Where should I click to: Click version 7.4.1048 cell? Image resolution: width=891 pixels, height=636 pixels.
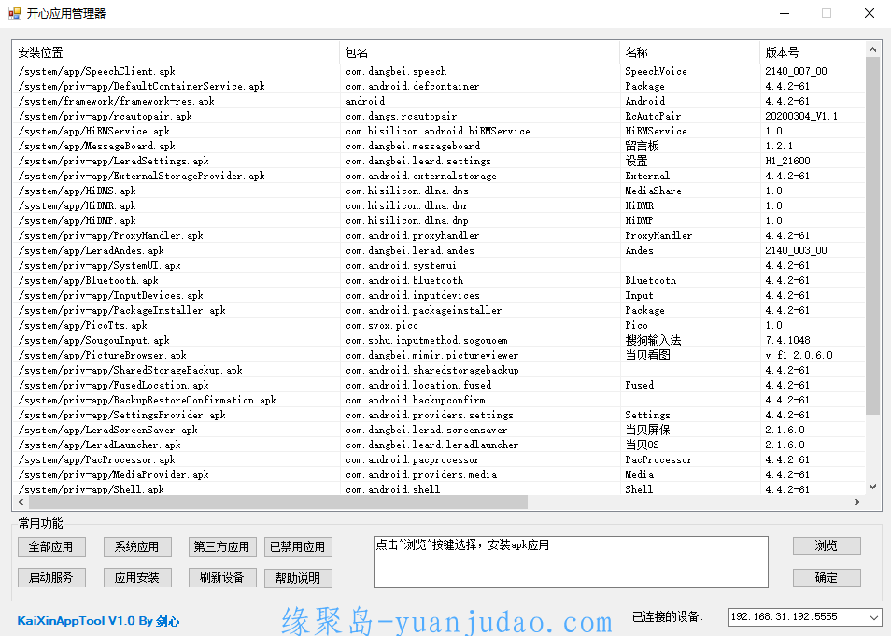(x=787, y=341)
